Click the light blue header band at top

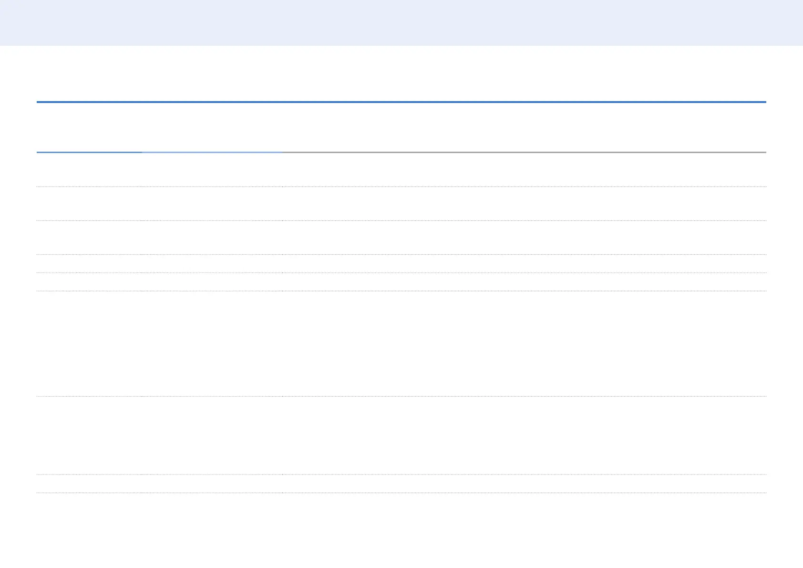click(x=401, y=22)
